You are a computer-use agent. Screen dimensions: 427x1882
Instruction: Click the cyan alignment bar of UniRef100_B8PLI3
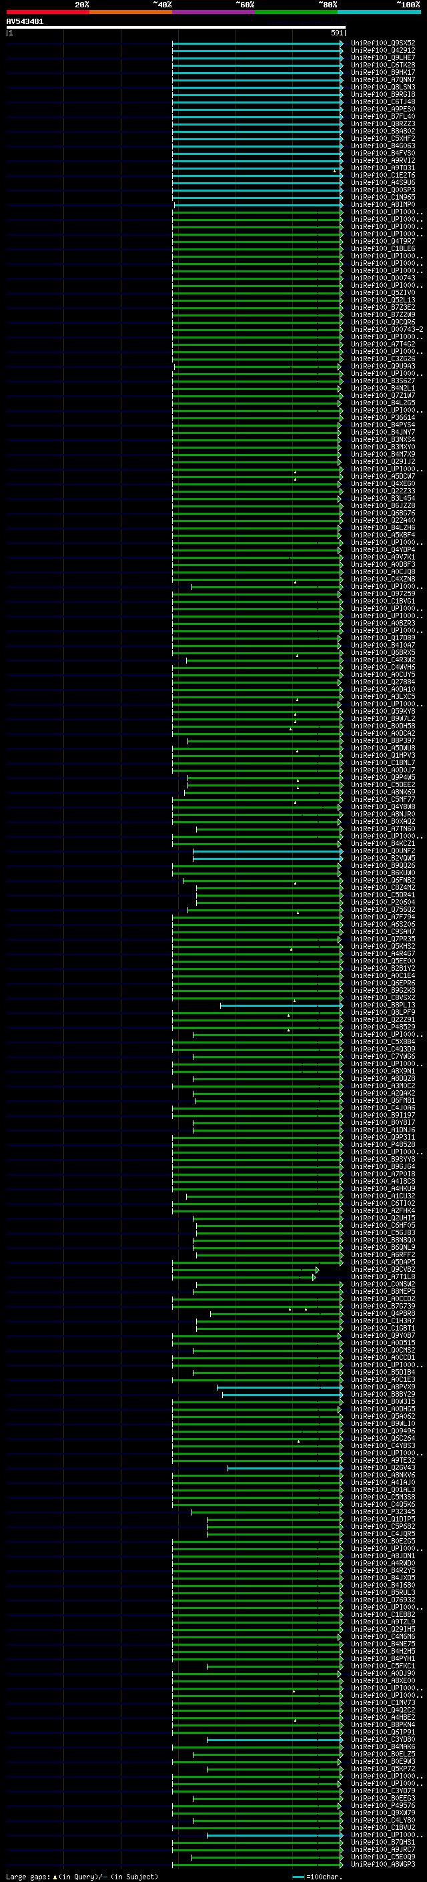tap(282, 1005)
